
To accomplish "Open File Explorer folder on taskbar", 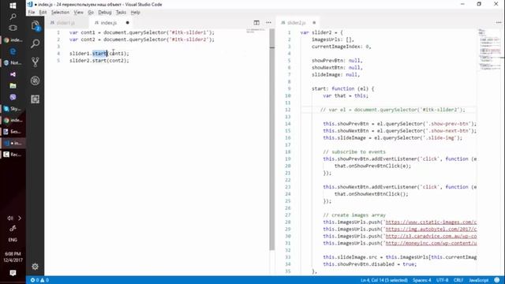I will (13, 86).
